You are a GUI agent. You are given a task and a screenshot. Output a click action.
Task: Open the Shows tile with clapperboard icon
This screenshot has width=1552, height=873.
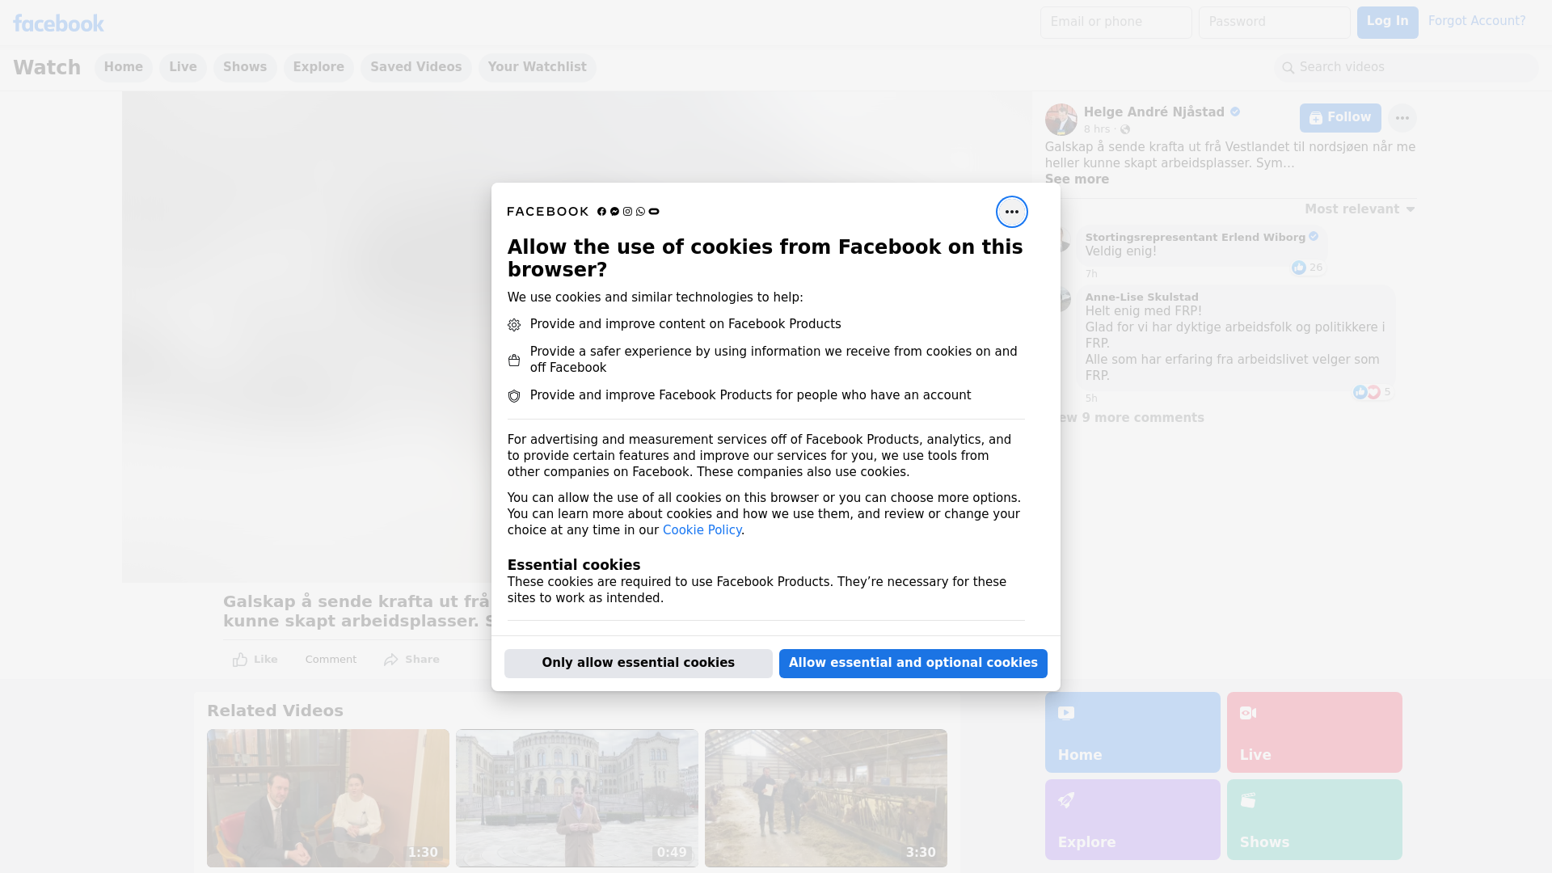1314,819
